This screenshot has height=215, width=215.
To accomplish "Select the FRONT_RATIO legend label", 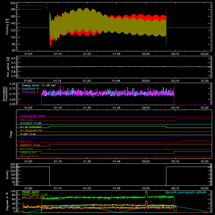I will (31, 192).
